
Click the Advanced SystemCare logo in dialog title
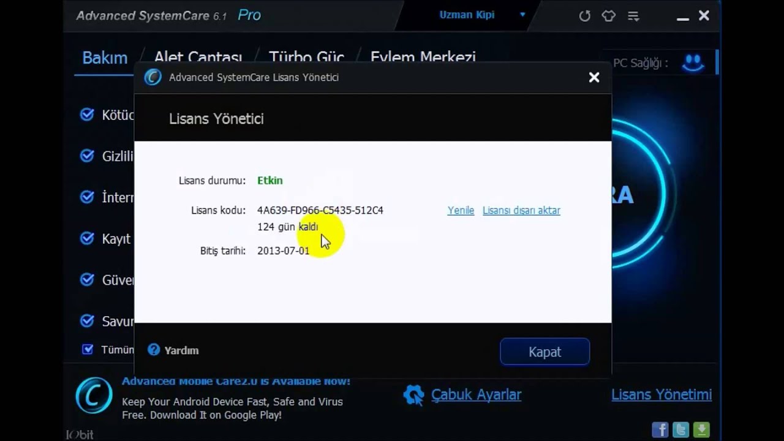tap(153, 77)
